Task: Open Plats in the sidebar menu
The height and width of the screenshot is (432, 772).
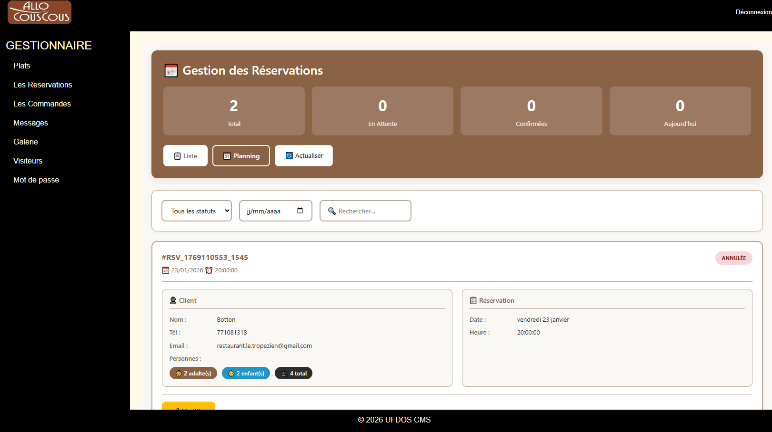Action: coord(22,66)
